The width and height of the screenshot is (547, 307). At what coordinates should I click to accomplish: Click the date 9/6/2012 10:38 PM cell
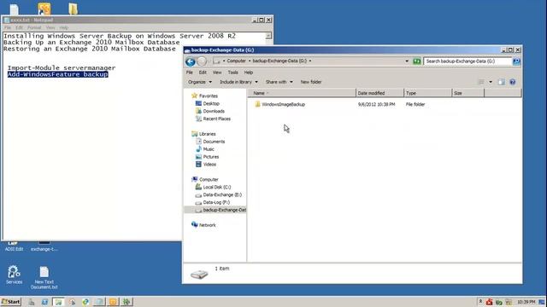pos(376,104)
